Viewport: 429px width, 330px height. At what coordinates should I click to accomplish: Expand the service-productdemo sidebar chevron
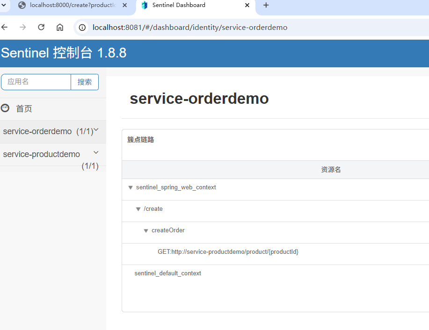pos(96,152)
